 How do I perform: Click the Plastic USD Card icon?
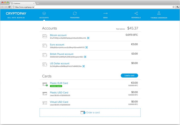pyautogui.click(x=45, y=94)
